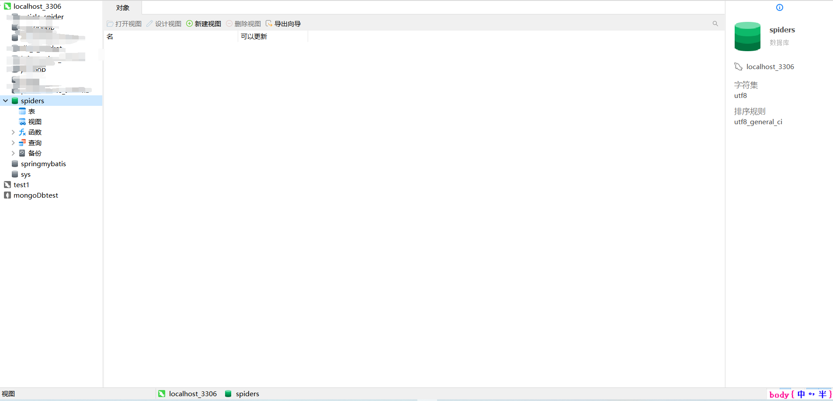Screen dimensions: 833x401
Task: Click the mongoDbtest MongoDB icon
Action: [x=7, y=195]
